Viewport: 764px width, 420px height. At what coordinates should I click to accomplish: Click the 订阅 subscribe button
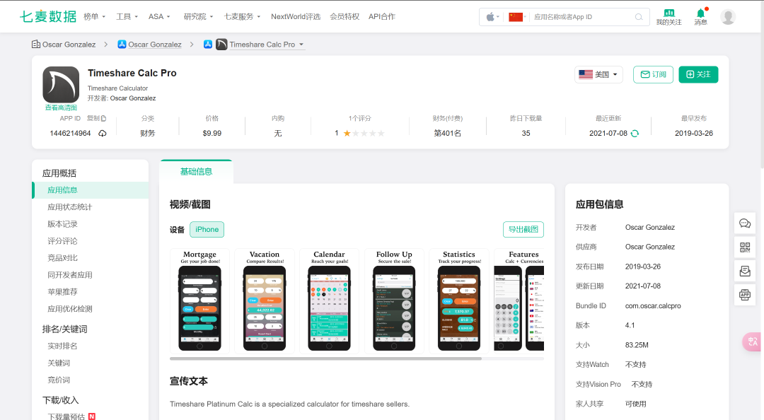coord(653,74)
